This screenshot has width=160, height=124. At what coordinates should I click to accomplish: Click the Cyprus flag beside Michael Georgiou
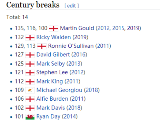(x=30, y=90)
